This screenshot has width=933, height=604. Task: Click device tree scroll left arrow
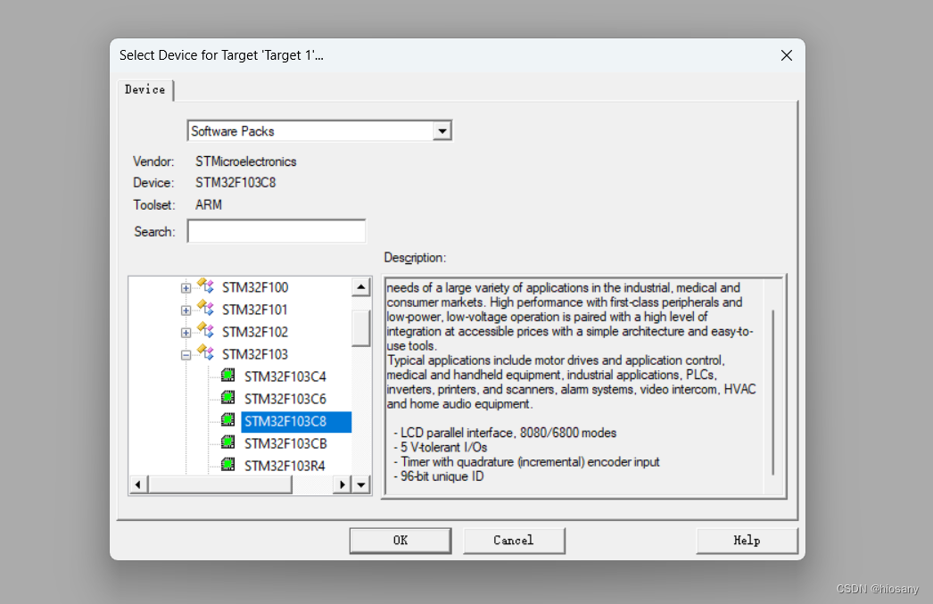coord(138,484)
